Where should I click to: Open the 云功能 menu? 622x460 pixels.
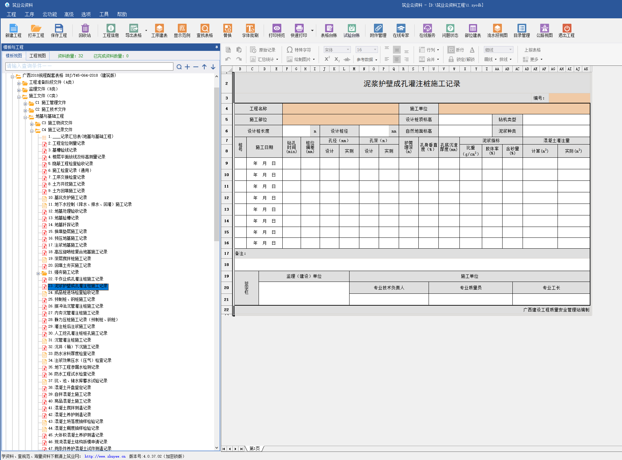click(x=50, y=14)
